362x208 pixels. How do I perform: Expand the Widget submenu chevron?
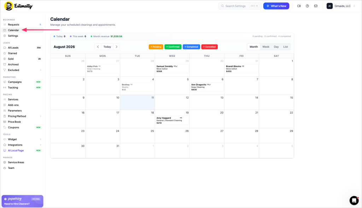pos(41,139)
